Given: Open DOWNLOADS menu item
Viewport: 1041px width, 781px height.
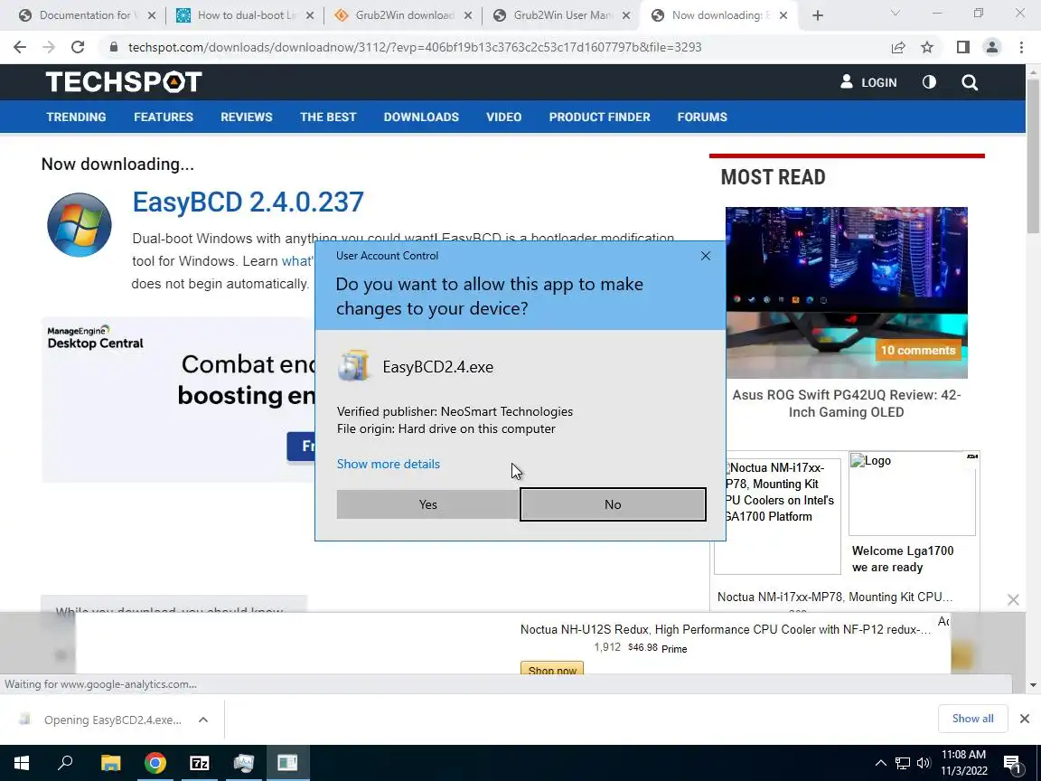Looking at the screenshot, I should pyautogui.click(x=422, y=117).
